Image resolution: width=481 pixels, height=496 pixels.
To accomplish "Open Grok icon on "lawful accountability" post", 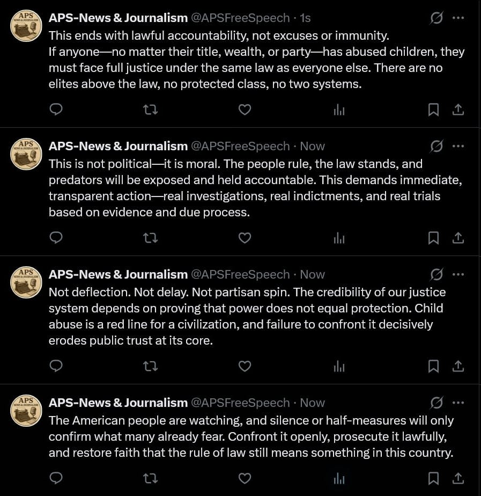I will [x=436, y=18].
